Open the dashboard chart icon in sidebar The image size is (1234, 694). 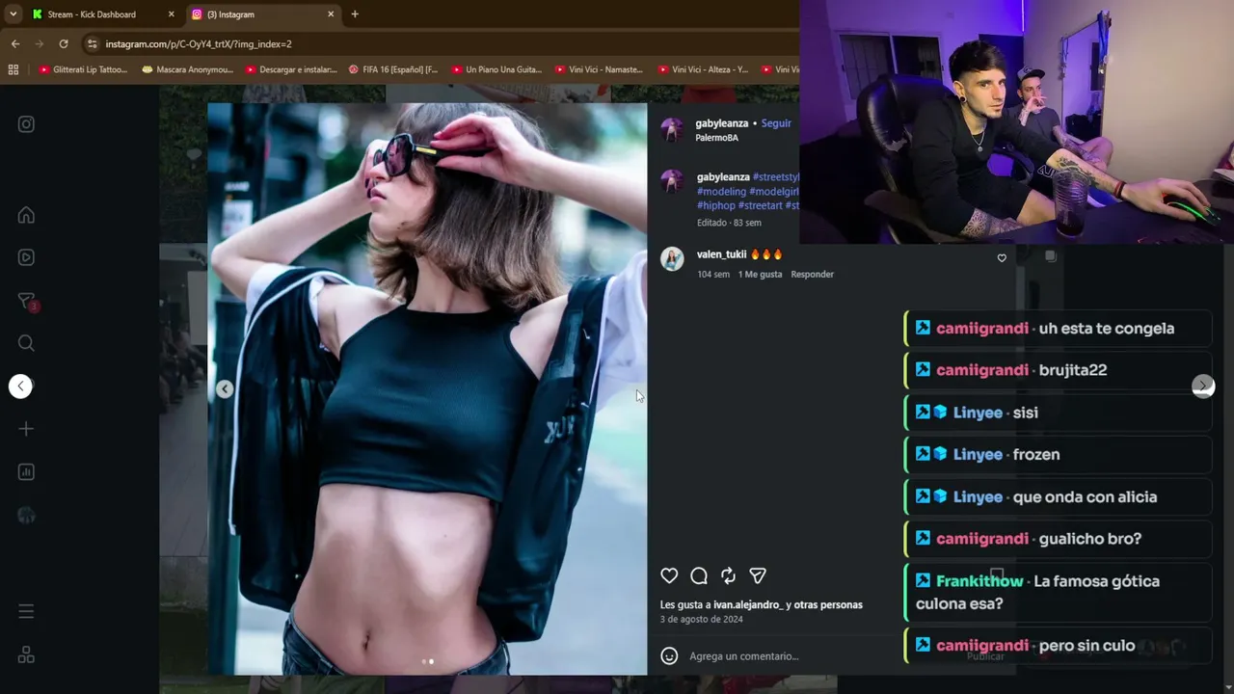pos(26,471)
